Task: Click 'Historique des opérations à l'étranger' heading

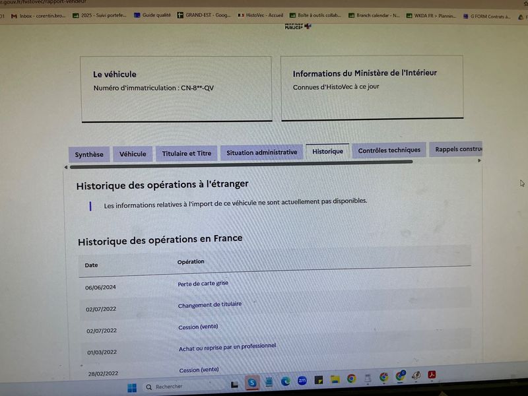Action: [x=162, y=185]
